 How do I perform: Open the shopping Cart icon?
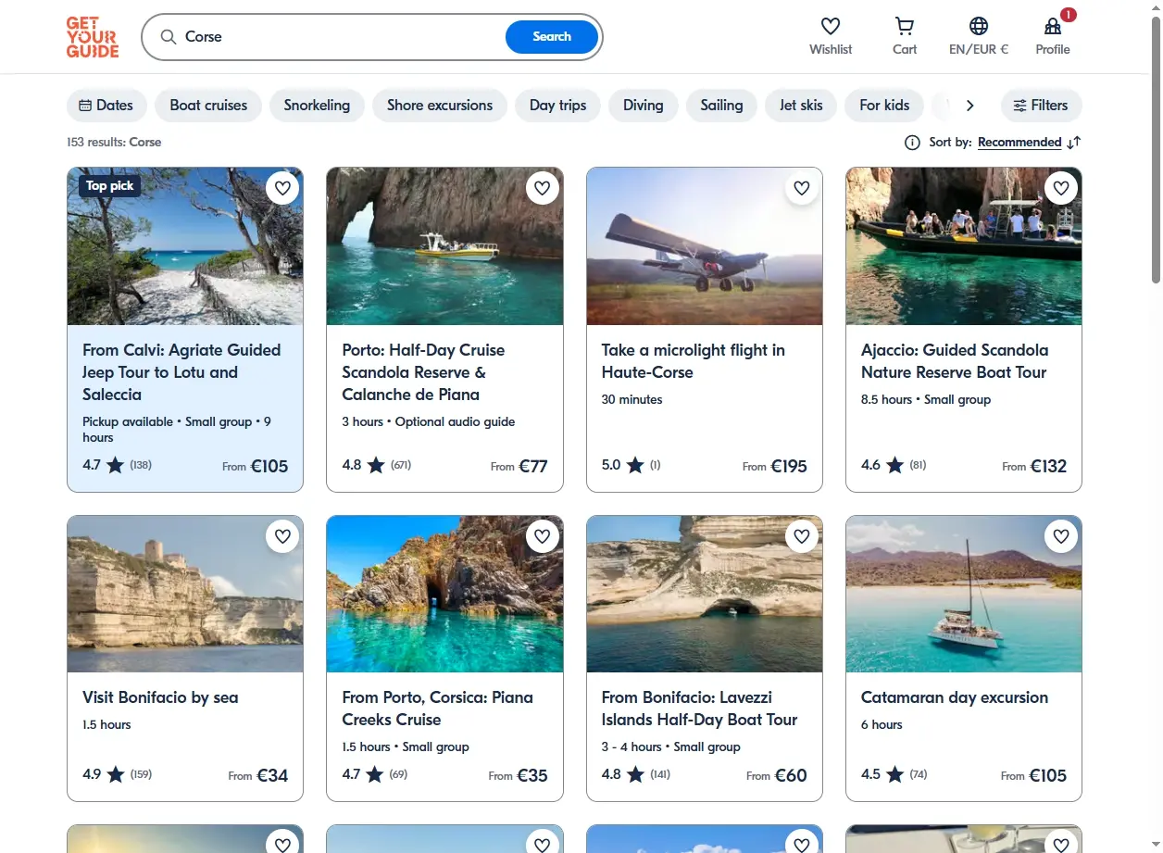click(x=905, y=26)
